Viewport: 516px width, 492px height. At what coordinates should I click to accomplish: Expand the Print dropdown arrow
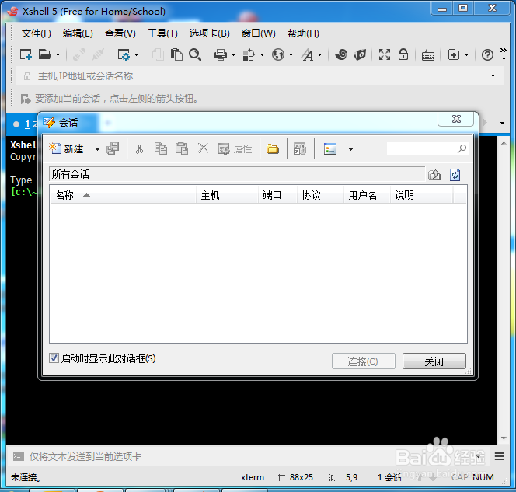pyautogui.click(x=234, y=55)
